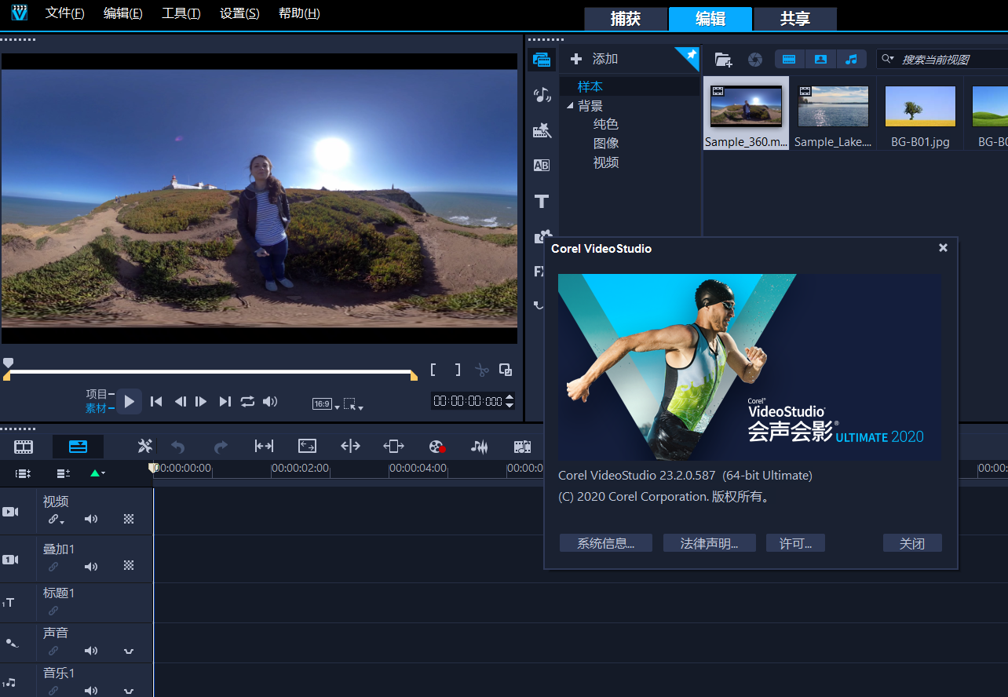Toggle ripple editing link on 标题1 track
The width and height of the screenshot is (1008, 697).
(53, 610)
